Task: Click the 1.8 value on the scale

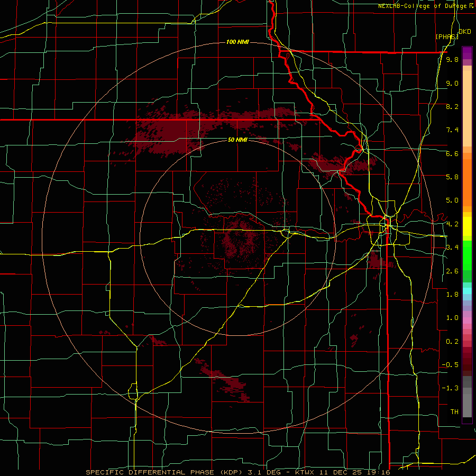Action: point(452,295)
